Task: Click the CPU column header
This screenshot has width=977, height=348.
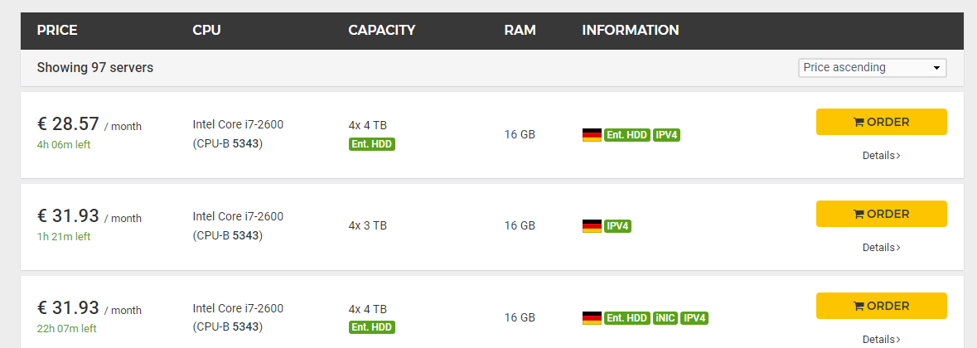Action: tap(206, 31)
